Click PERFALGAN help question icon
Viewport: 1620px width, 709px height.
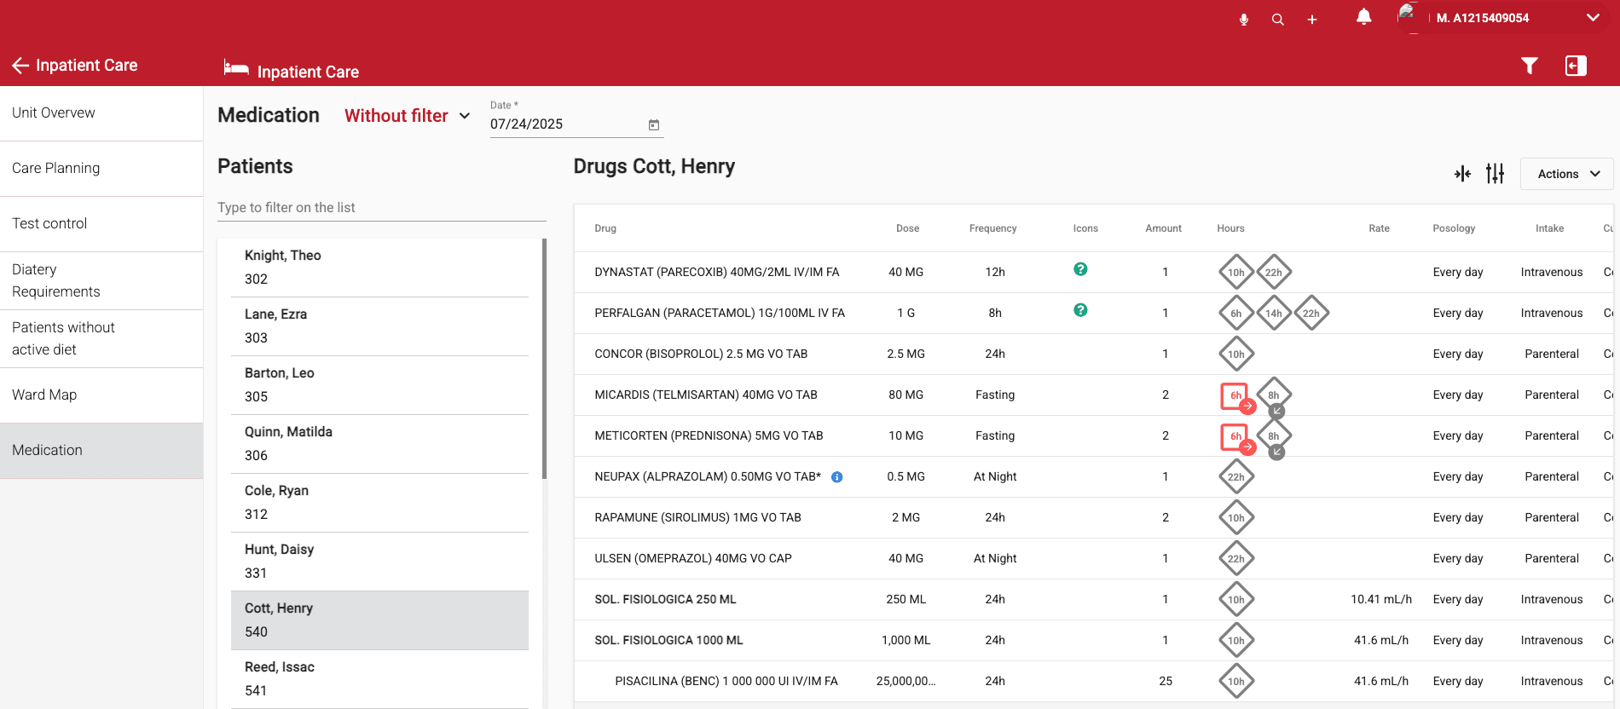pyautogui.click(x=1080, y=310)
